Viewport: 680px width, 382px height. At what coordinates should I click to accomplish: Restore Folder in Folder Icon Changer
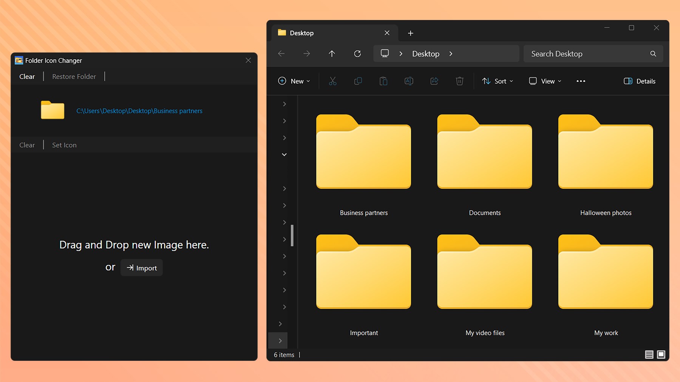click(x=74, y=76)
